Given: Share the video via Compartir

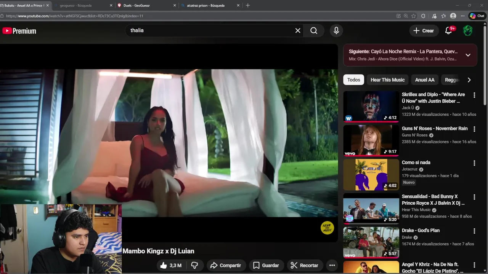Looking at the screenshot, I should point(225,265).
